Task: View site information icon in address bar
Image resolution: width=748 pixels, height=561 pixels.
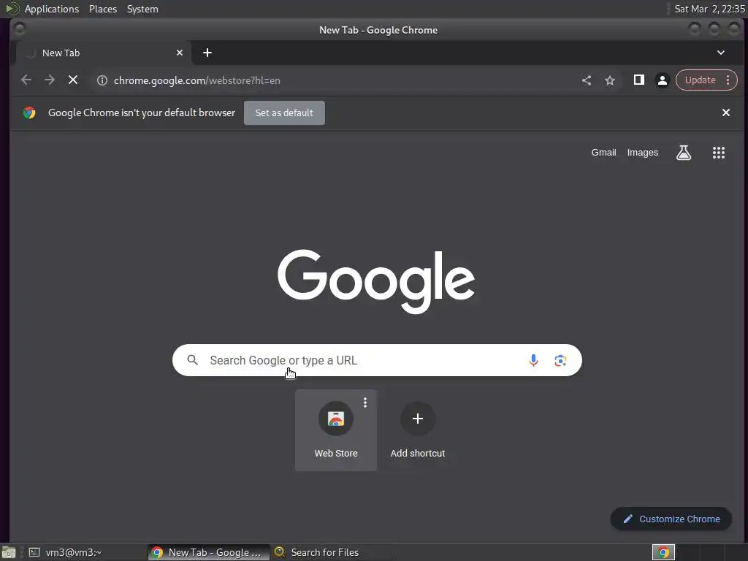Action: pos(102,80)
